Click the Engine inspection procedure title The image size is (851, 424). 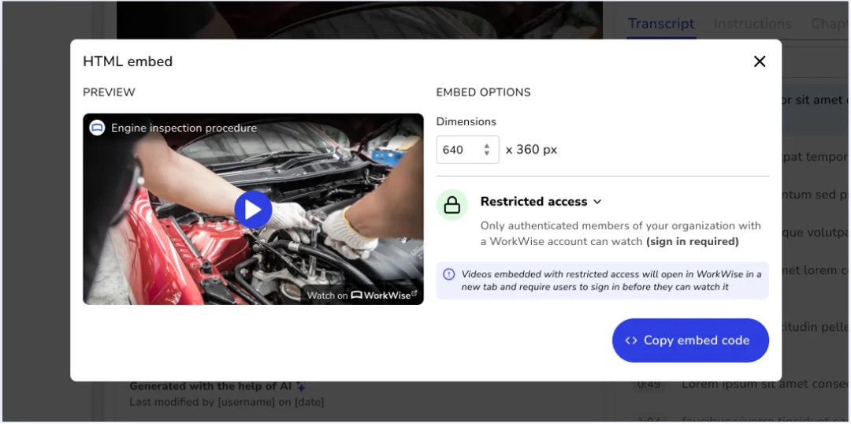pyautogui.click(x=184, y=128)
